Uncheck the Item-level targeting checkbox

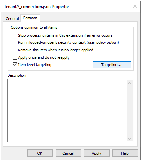tap(15, 65)
